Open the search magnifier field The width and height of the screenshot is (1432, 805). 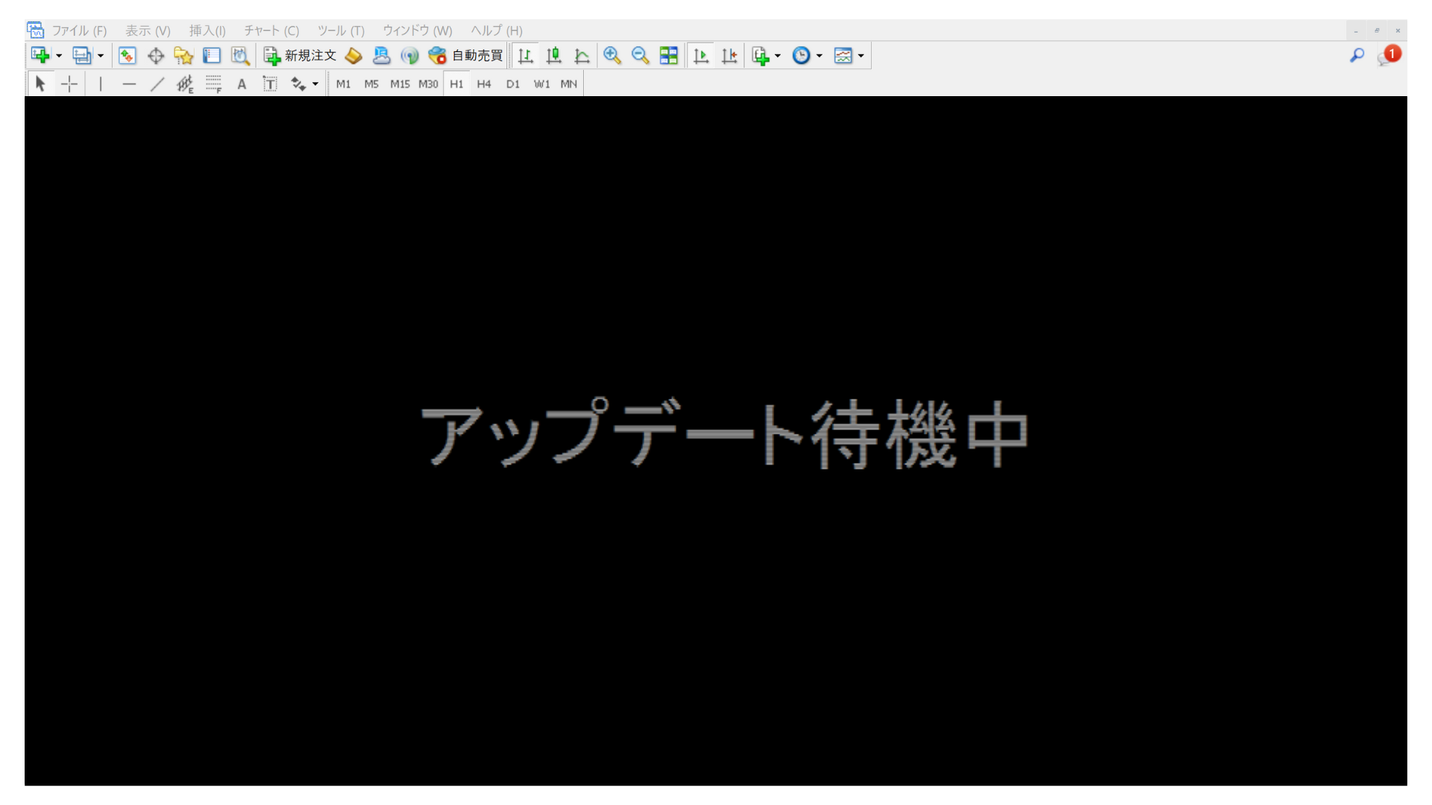coord(1357,55)
